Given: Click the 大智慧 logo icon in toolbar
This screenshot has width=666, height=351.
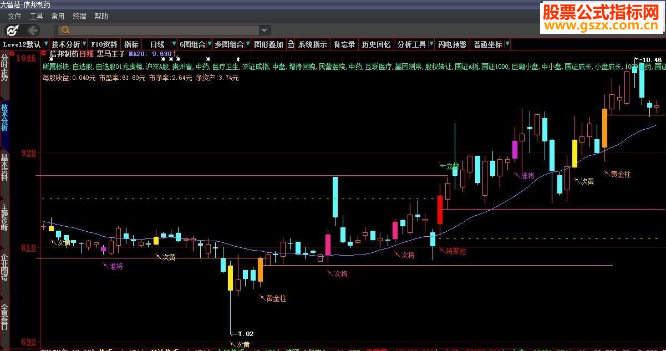Looking at the screenshot, I should click(12, 30).
